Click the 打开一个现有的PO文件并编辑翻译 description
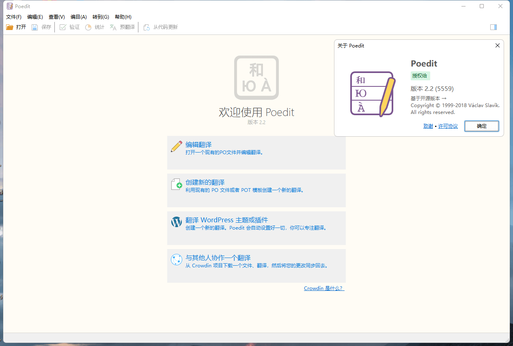 [x=224, y=153]
